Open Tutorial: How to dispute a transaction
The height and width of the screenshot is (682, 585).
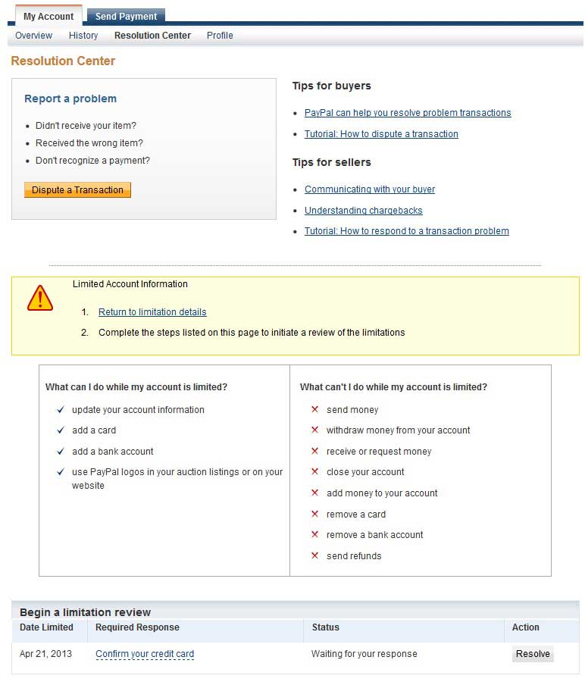coord(381,134)
